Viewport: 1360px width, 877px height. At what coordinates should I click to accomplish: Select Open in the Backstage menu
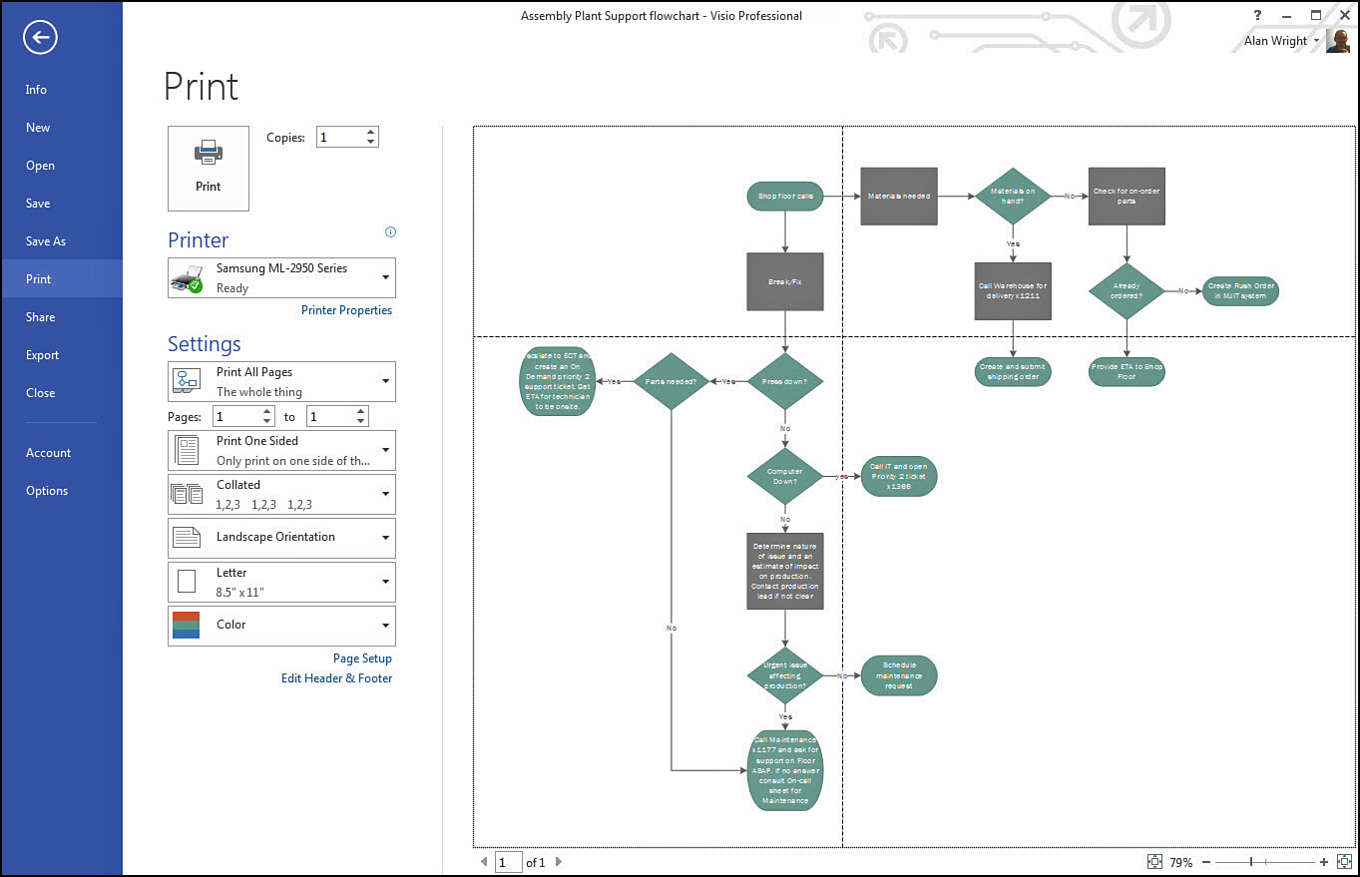[61, 166]
